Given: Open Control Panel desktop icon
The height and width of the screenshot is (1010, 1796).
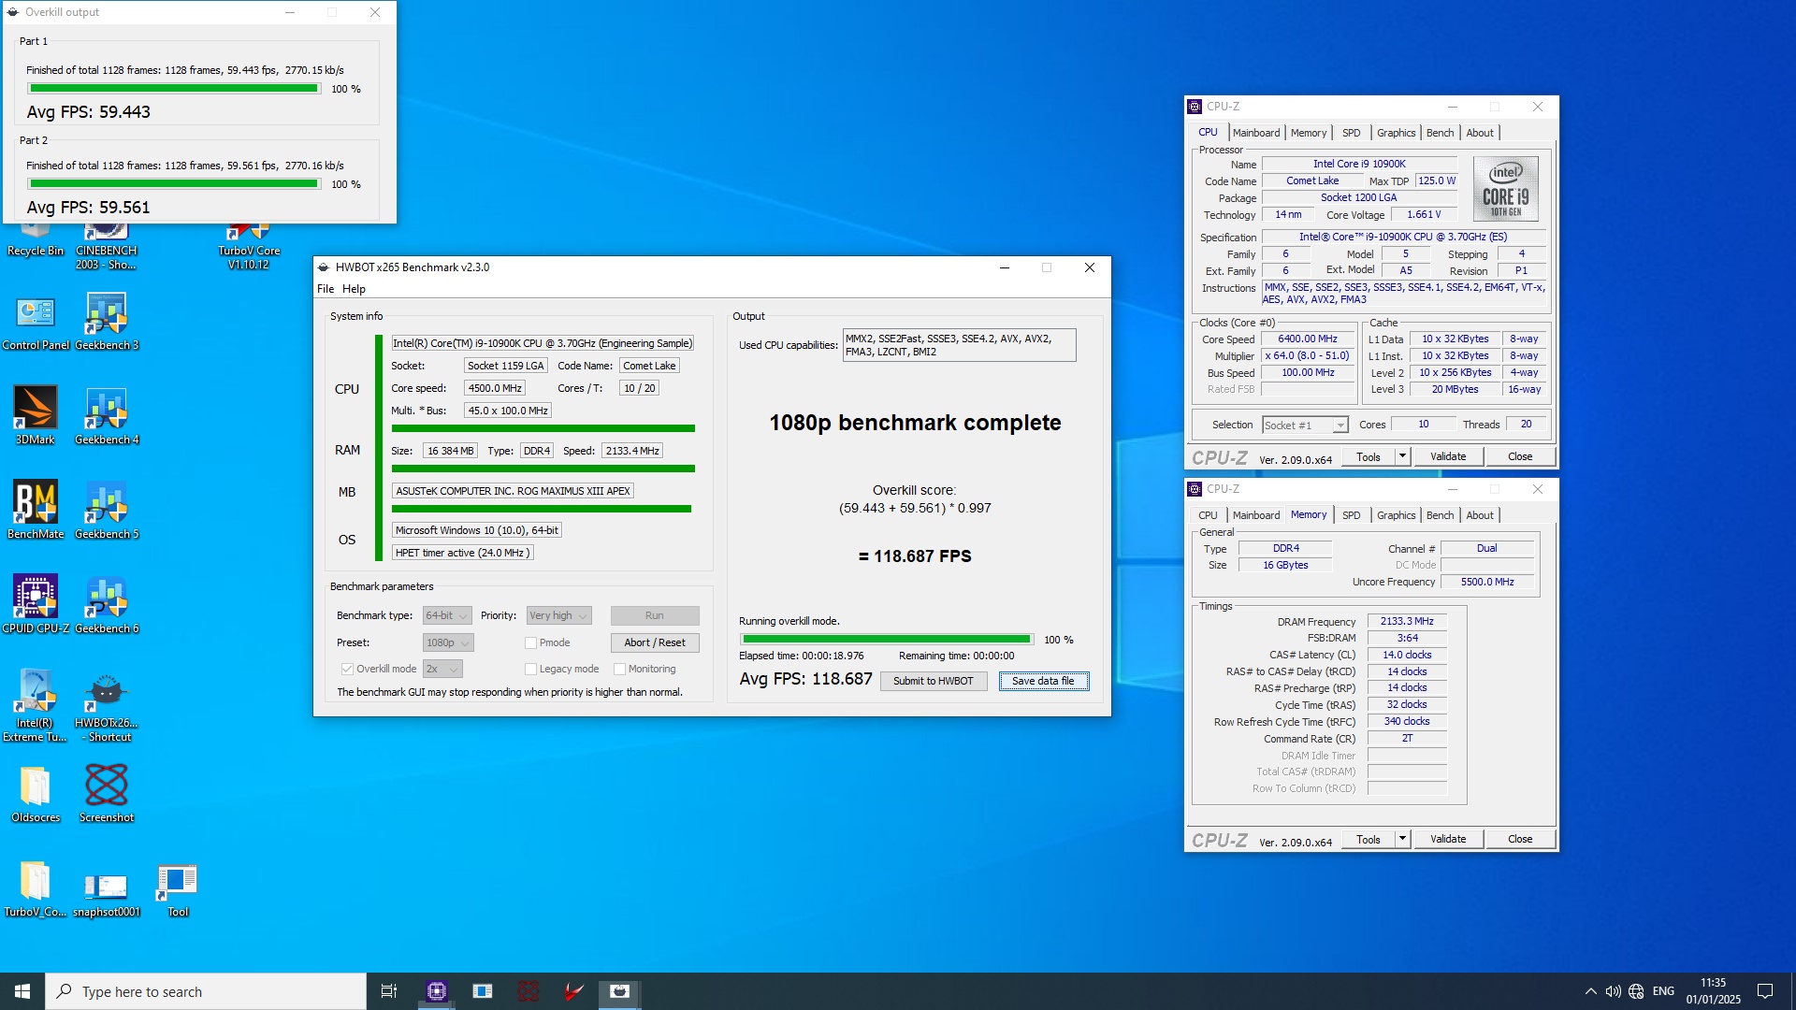Looking at the screenshot, I should click(36, 322).
